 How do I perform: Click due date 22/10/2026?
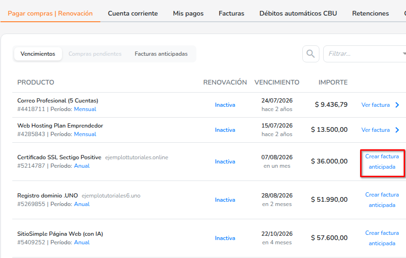click(x=277, y=234)
